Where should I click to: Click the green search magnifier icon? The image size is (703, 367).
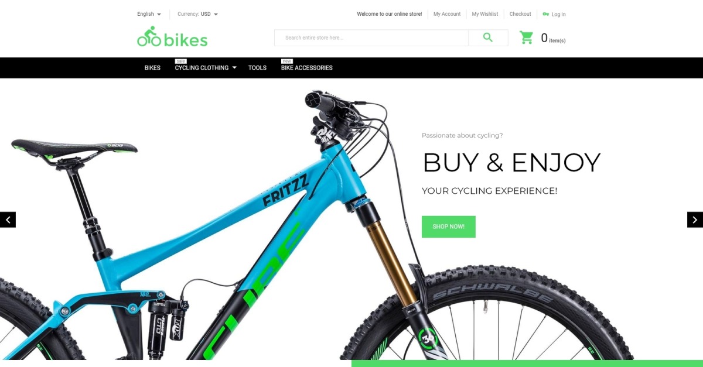488,37
